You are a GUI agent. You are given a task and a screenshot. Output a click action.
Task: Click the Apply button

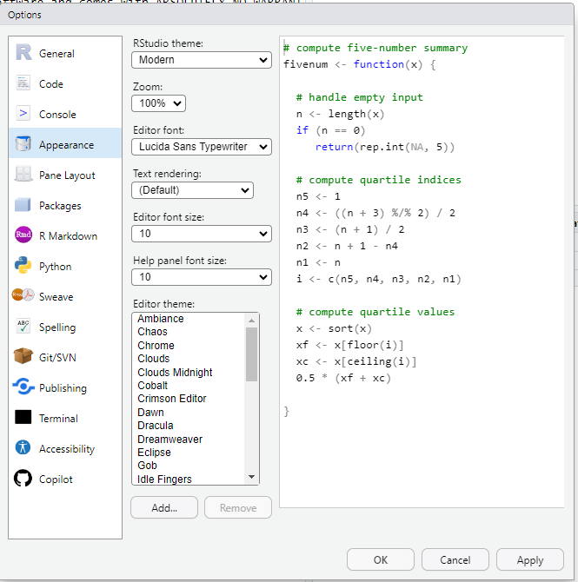coord(529,560)
